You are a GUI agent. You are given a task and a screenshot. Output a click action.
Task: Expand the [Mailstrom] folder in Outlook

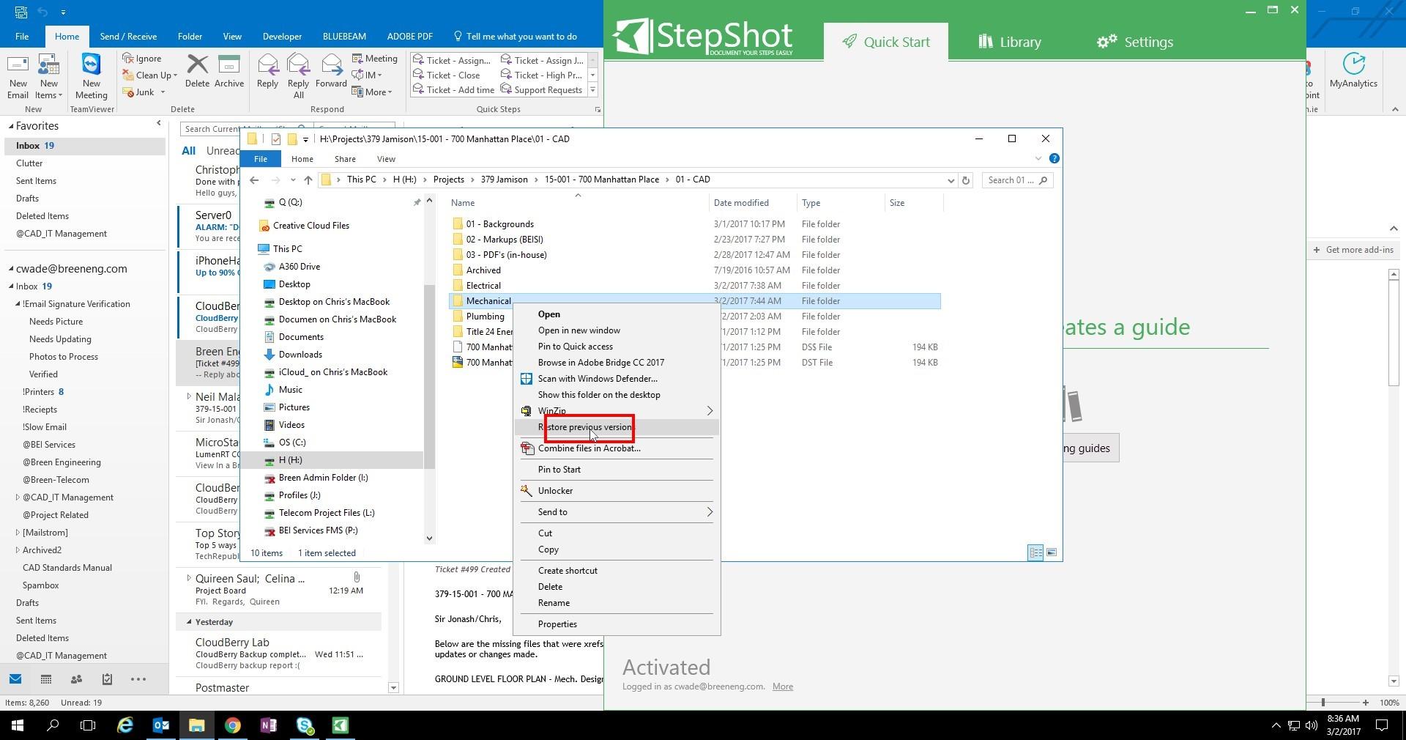click(18, 533)
